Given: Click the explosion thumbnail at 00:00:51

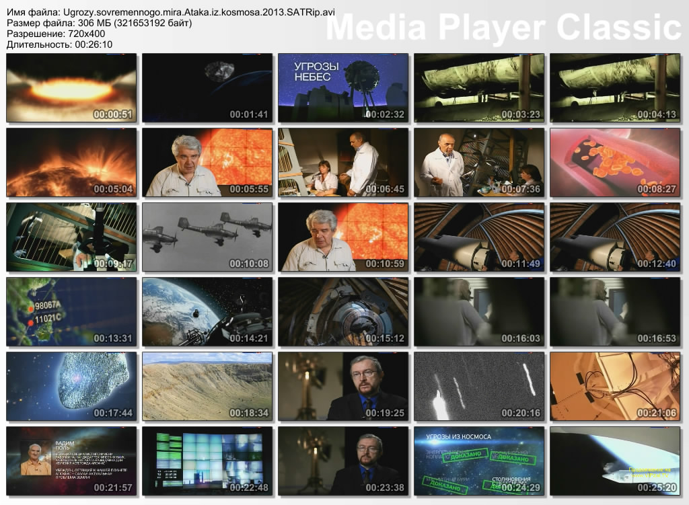Looking at the screenshot, I should point(71,88).
